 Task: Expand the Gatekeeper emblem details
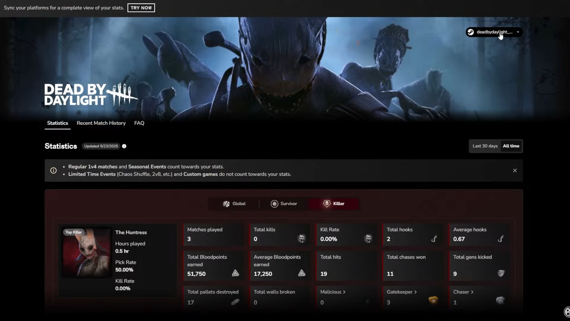click(x=401, y=292)
